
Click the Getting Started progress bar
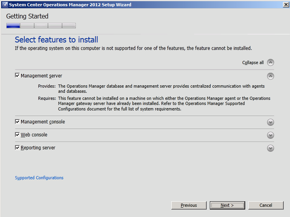click(41, 26)
